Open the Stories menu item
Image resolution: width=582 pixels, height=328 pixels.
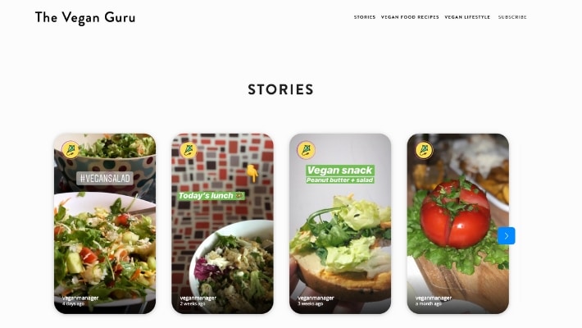point(365,17)
